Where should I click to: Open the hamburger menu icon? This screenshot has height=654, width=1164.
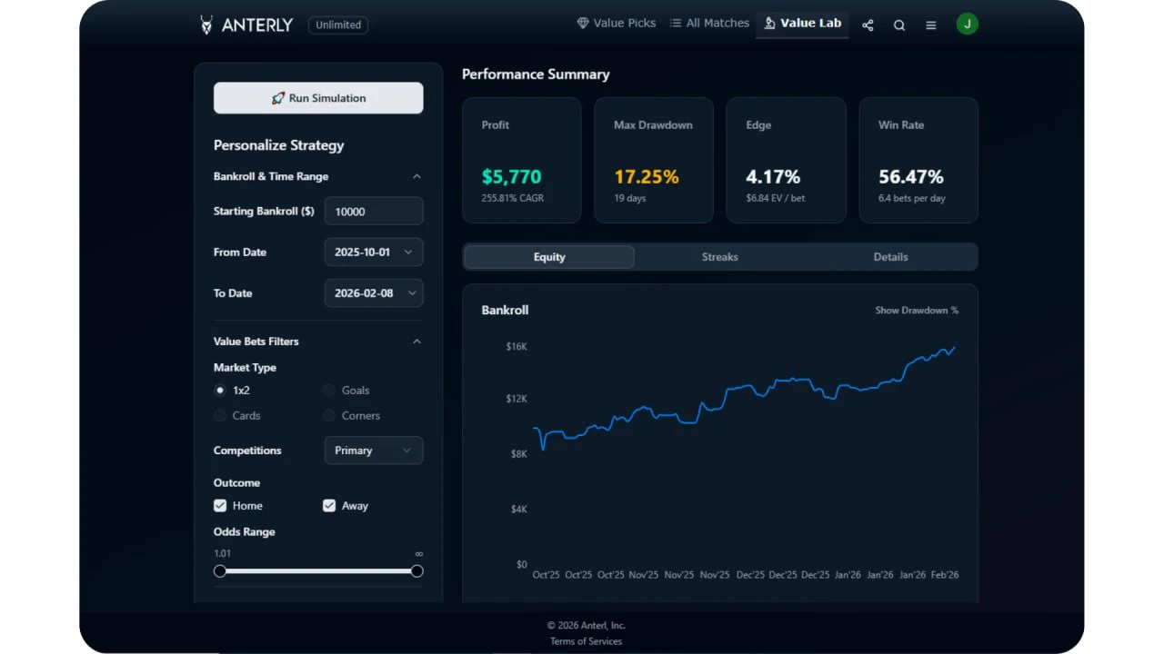point(930,25)
